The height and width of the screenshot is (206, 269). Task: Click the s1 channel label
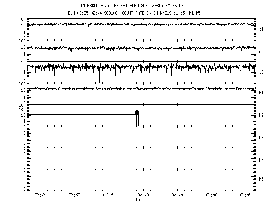coord(262,29)
